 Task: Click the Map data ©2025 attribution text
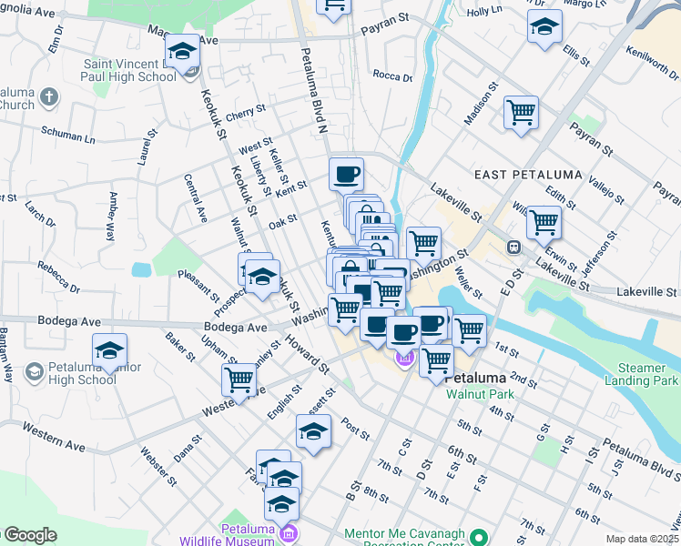(641, 539)
